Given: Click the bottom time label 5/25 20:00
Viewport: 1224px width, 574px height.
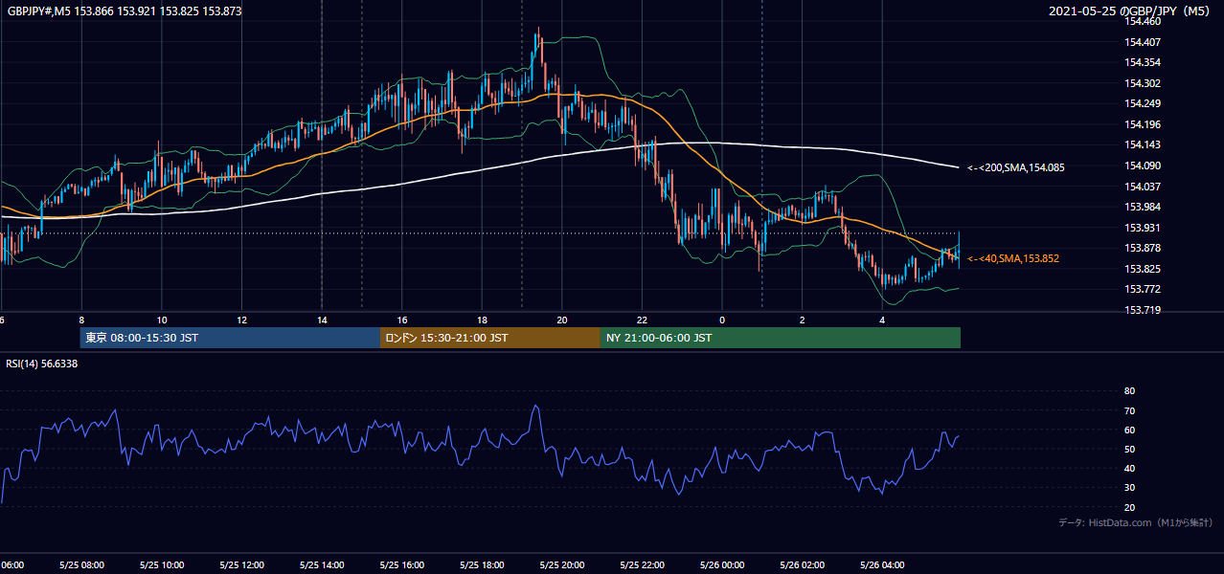Looking at the screenshot, I should [x=562, y=565].
